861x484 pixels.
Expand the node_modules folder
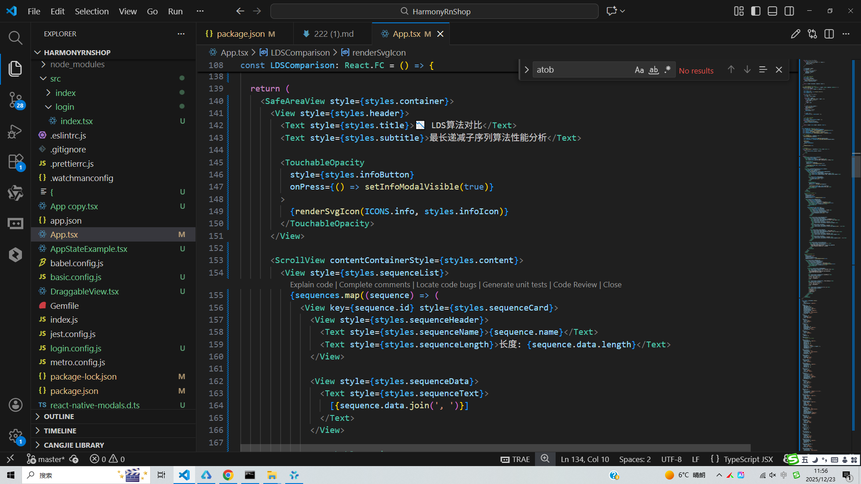coord(77,65)
